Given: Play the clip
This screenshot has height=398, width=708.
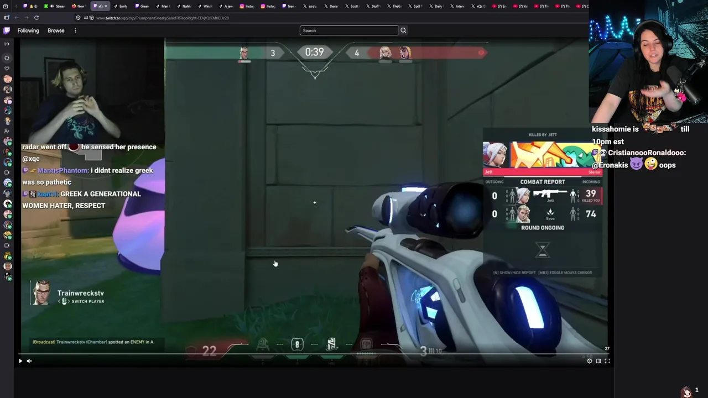Looking at the screenshot, I should coord(20,361).
